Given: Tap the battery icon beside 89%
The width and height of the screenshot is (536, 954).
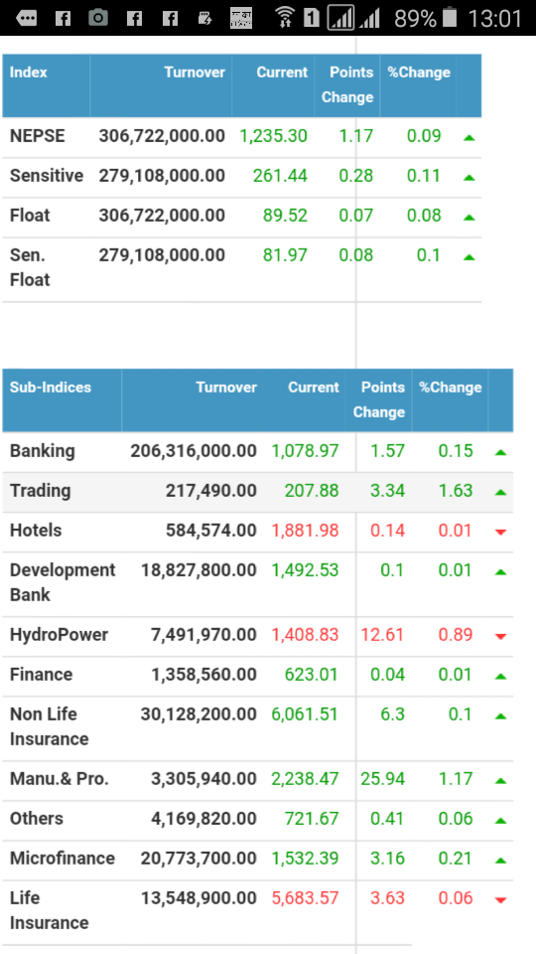Looking at the screenshot, I should (x=449, y=18).
